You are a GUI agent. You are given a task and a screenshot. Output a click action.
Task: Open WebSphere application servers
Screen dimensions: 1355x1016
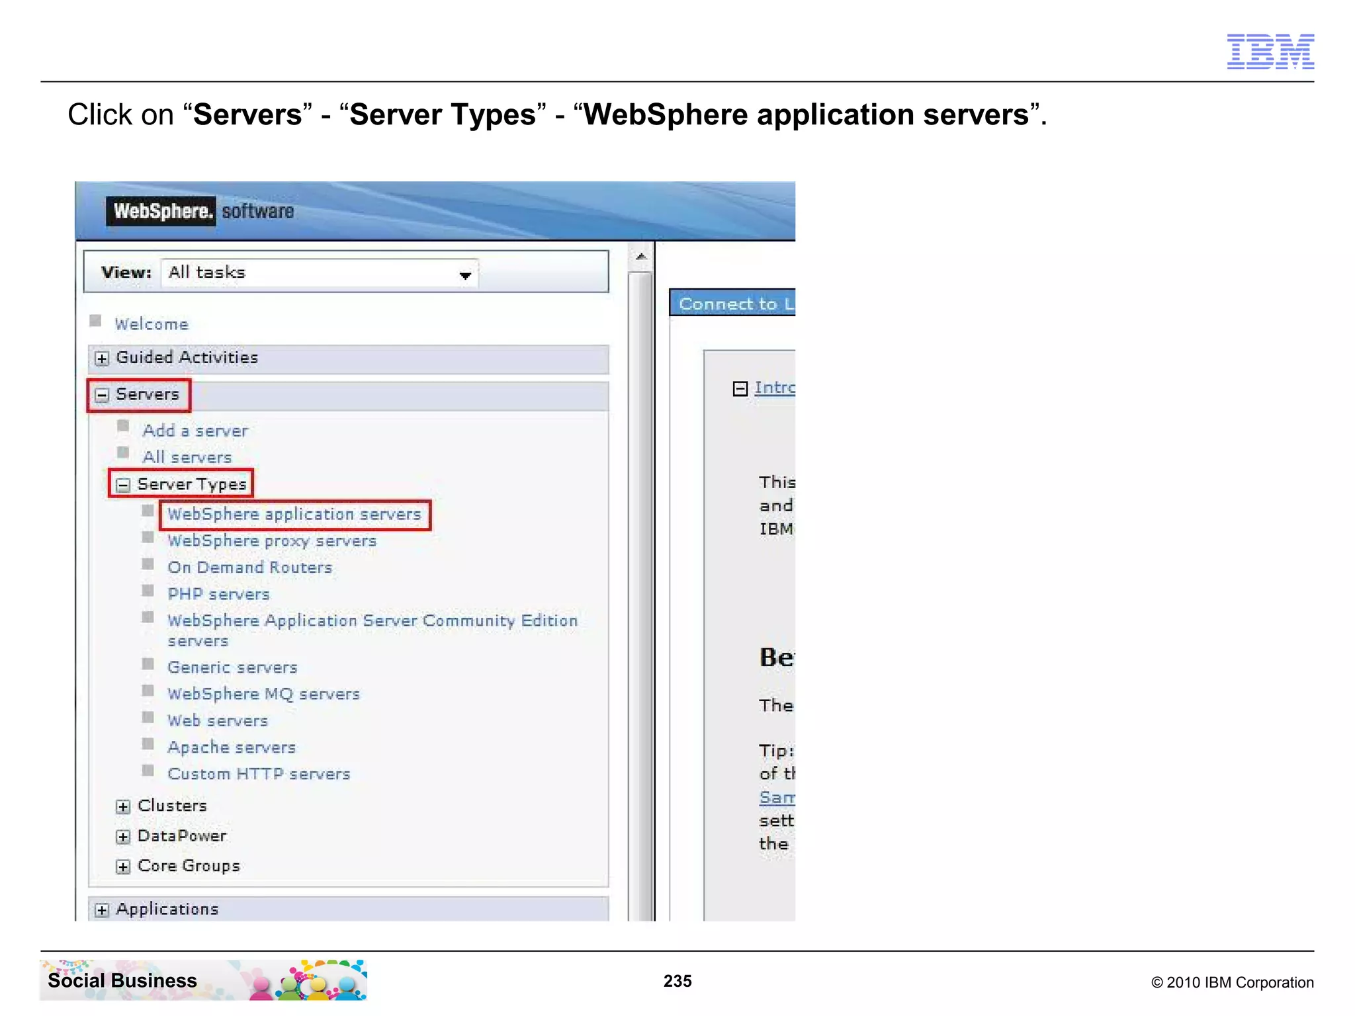[294, 514]
